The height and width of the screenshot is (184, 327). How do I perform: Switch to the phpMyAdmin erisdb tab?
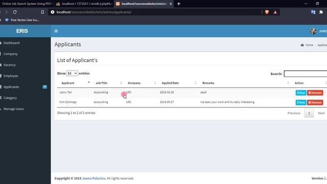tap(84, 4)
